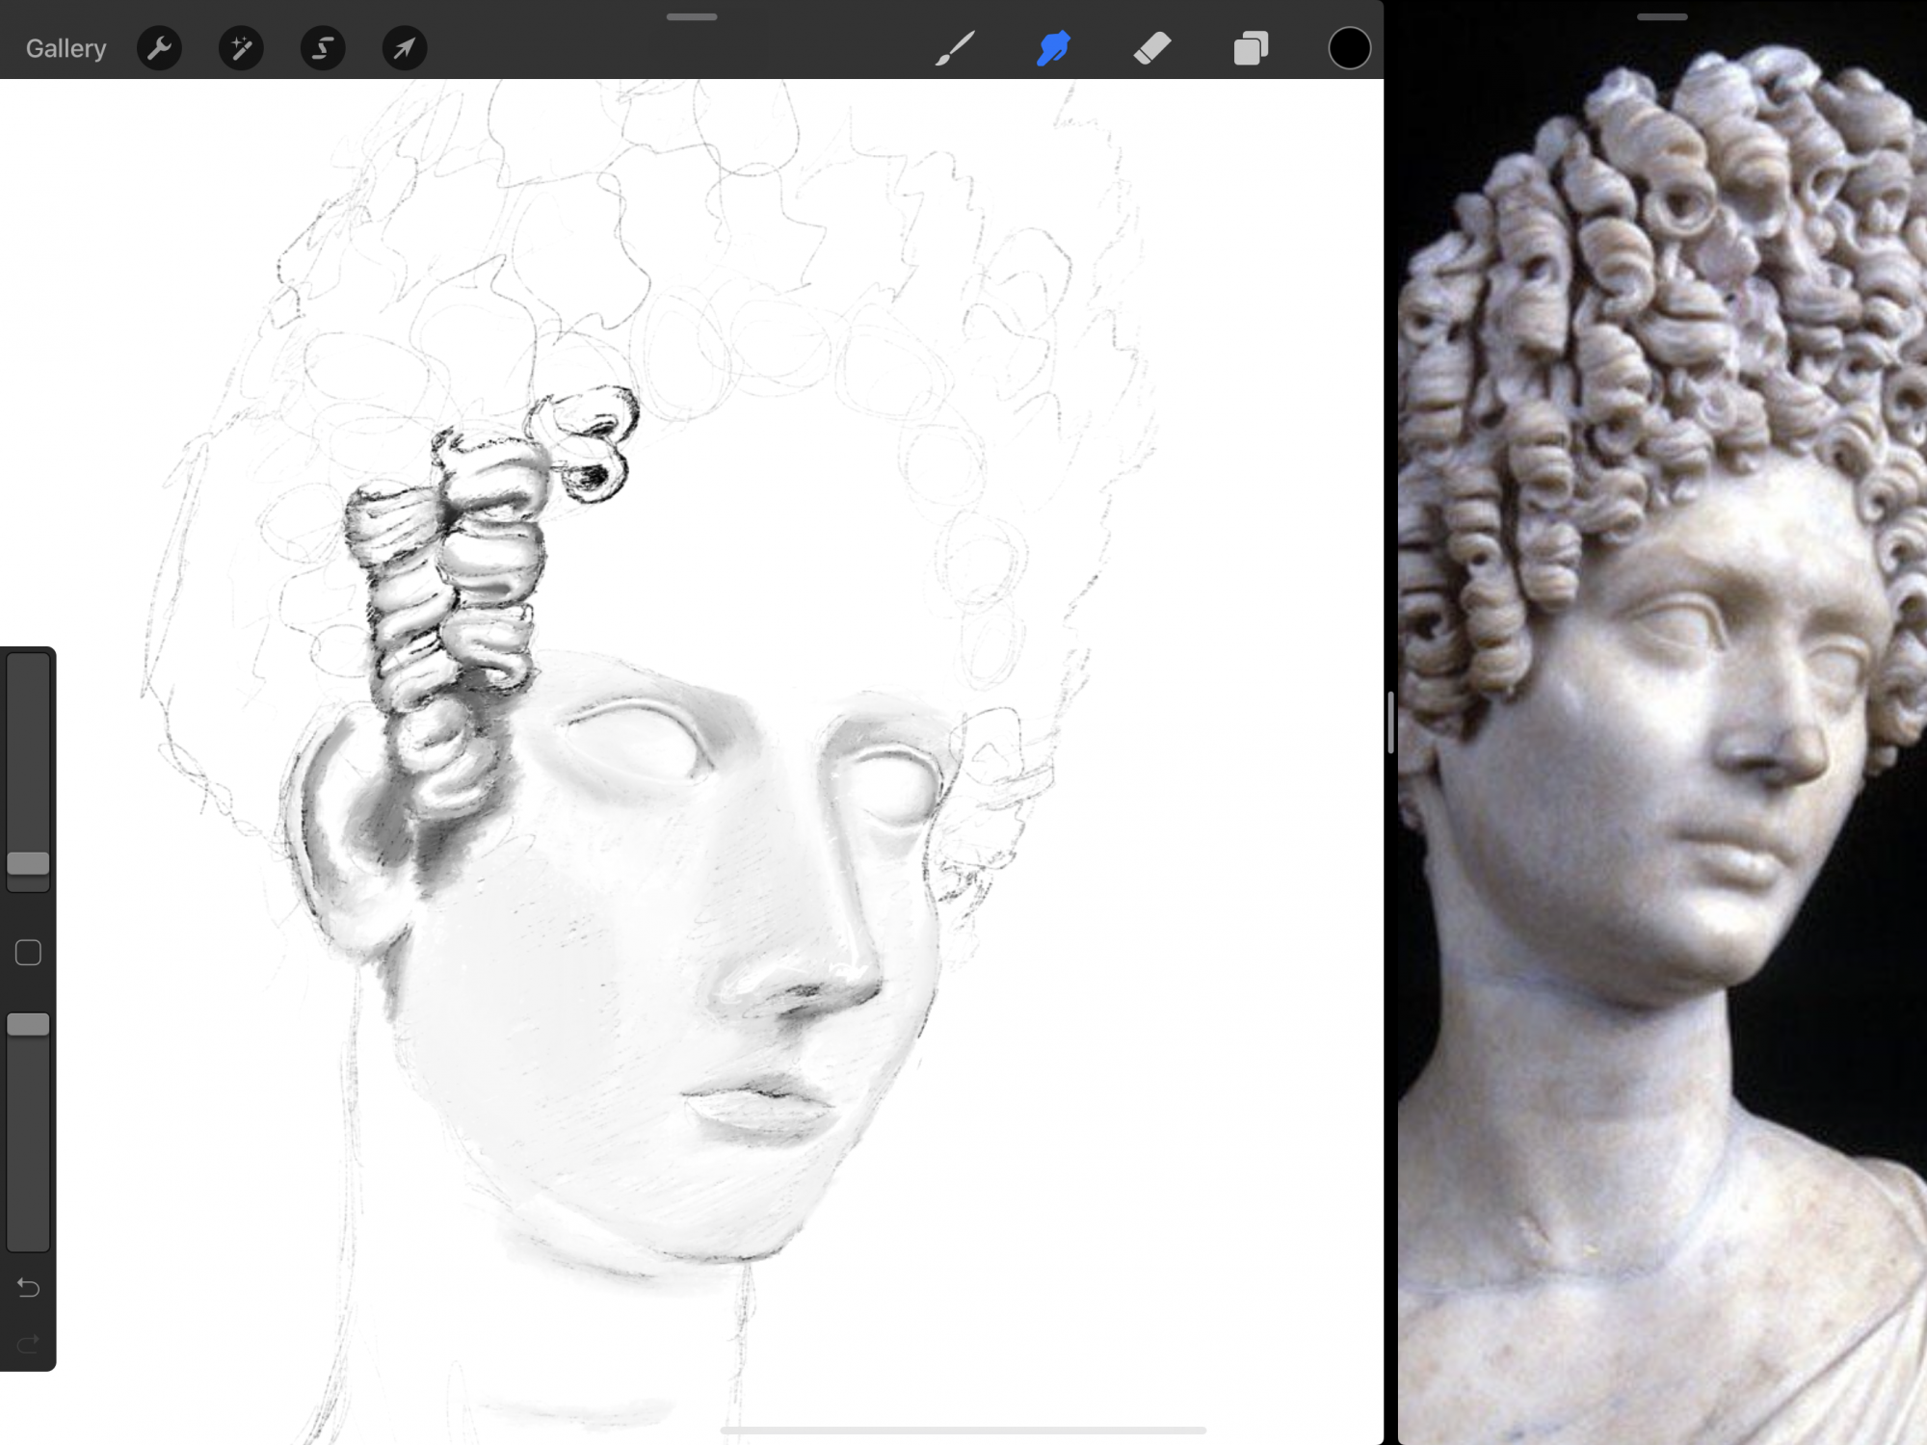1927x1445 pixels.
Task: Redo the last undone stroke
Action: click(28, 1343)
